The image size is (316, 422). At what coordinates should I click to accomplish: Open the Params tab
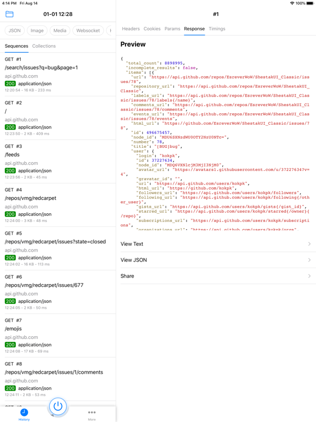coord(172,29)
